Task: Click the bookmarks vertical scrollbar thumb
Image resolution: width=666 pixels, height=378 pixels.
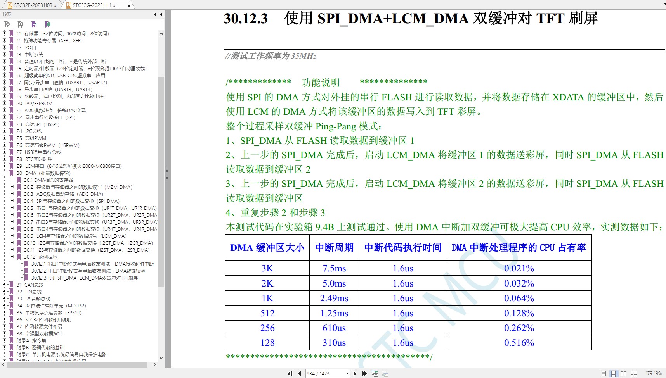Action: click(x=161, y=182)
